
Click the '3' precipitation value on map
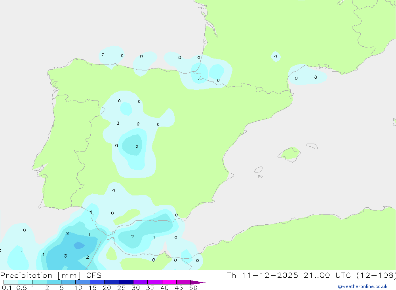click(x=66, y=256)
